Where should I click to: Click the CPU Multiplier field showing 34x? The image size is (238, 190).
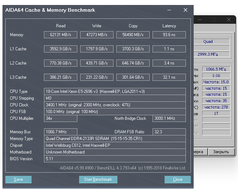point(61,118)
